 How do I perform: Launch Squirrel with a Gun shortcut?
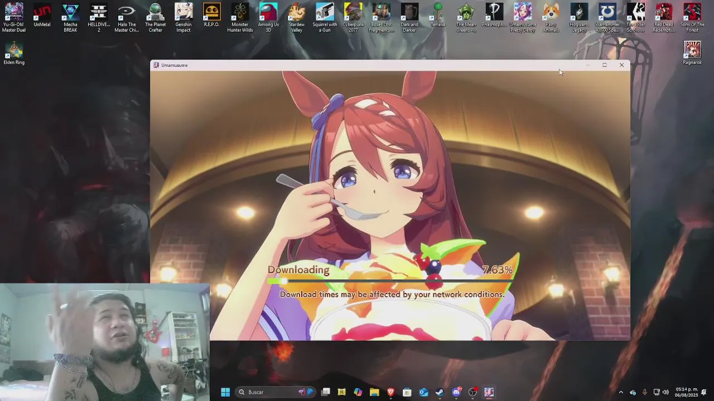[x=325, y=17]
